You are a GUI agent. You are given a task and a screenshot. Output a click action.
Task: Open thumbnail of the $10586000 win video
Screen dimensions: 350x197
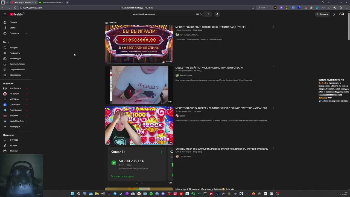coord(139,44)
